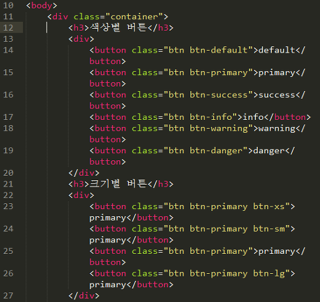Click line number 27 in the gutter
The width and height of the screenshot is (320, 302).
8,296
